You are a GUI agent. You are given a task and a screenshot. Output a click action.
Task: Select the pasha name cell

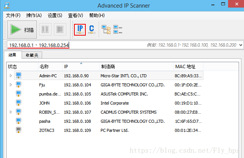(x=45, y=121)
